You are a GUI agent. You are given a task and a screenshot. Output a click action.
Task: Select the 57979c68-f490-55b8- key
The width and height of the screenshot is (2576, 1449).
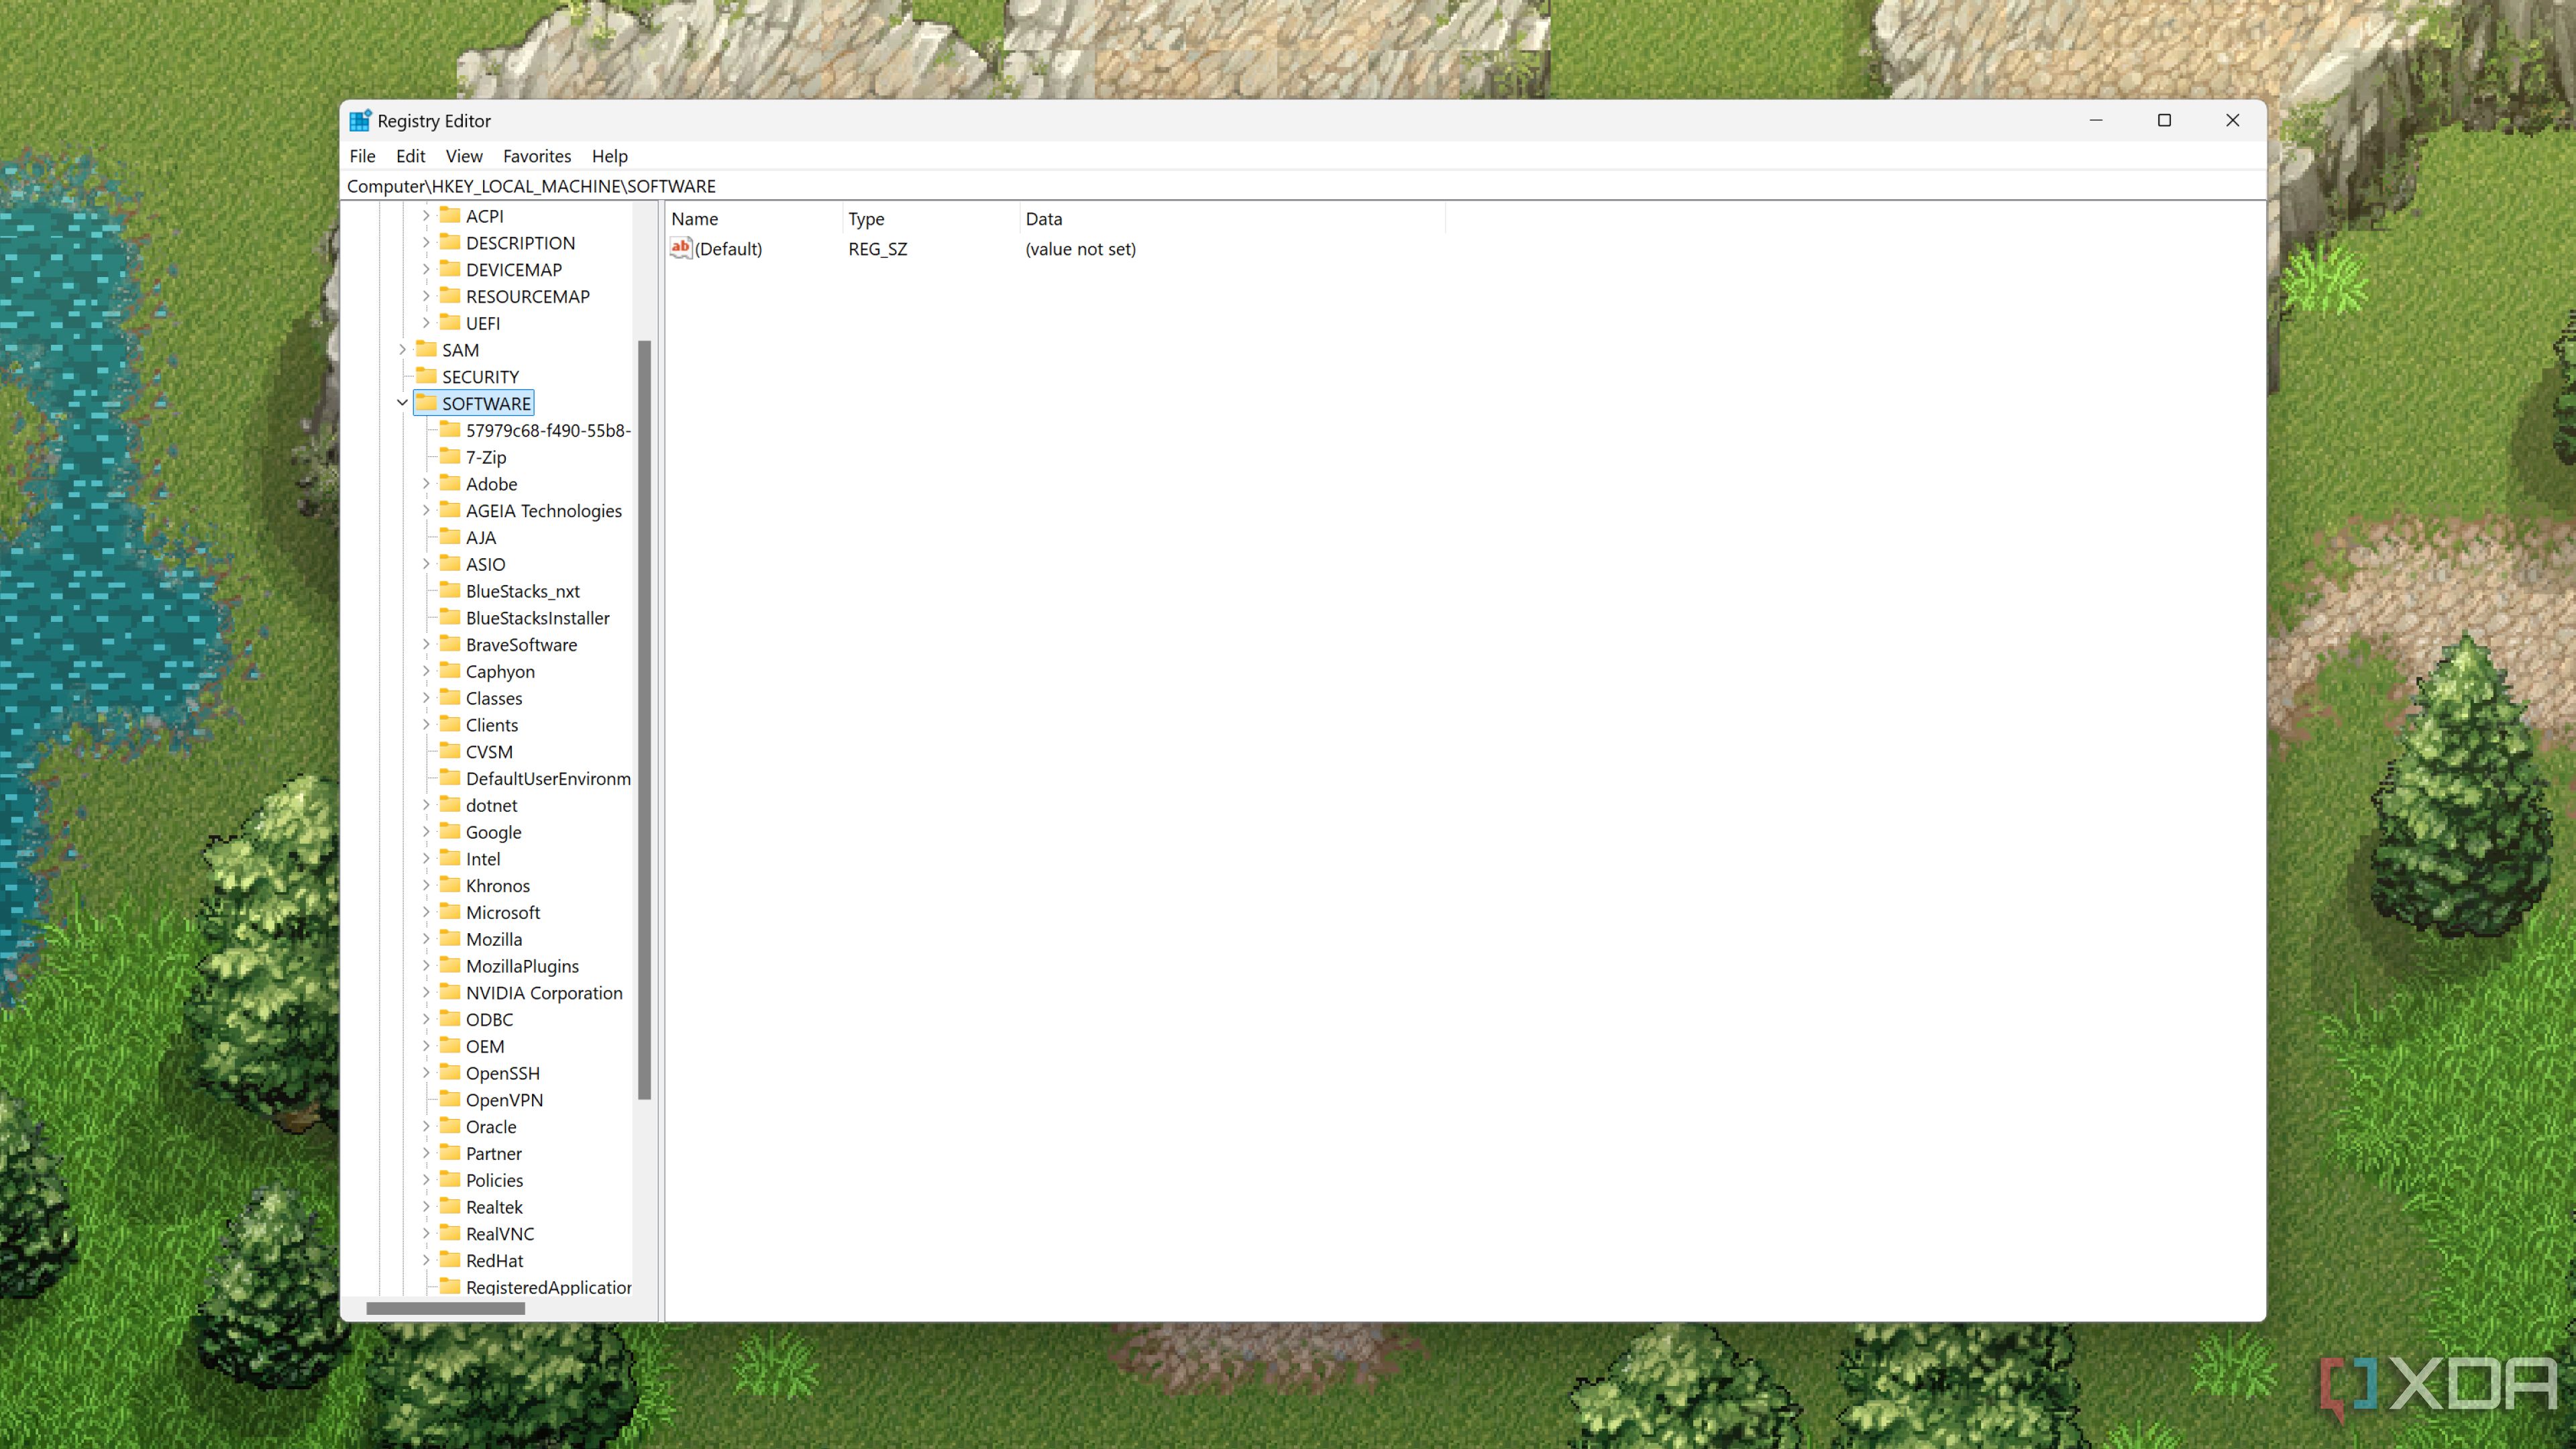[548, 431]
